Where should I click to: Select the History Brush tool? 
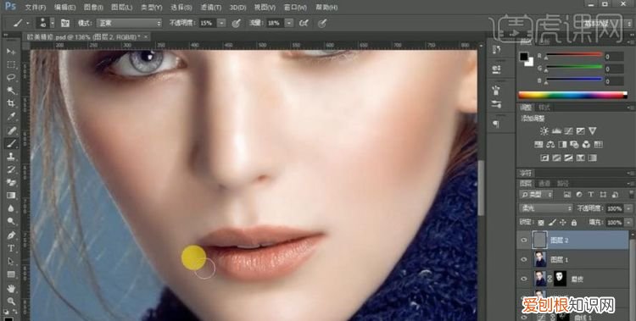point(11,169)
